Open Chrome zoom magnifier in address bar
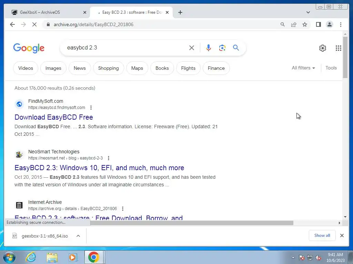Image resolution: width=353 pixels, height=264 pixels. point(283,24)
